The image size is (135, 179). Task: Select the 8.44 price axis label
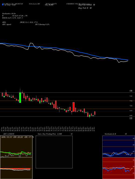click(x=131, y=96)
